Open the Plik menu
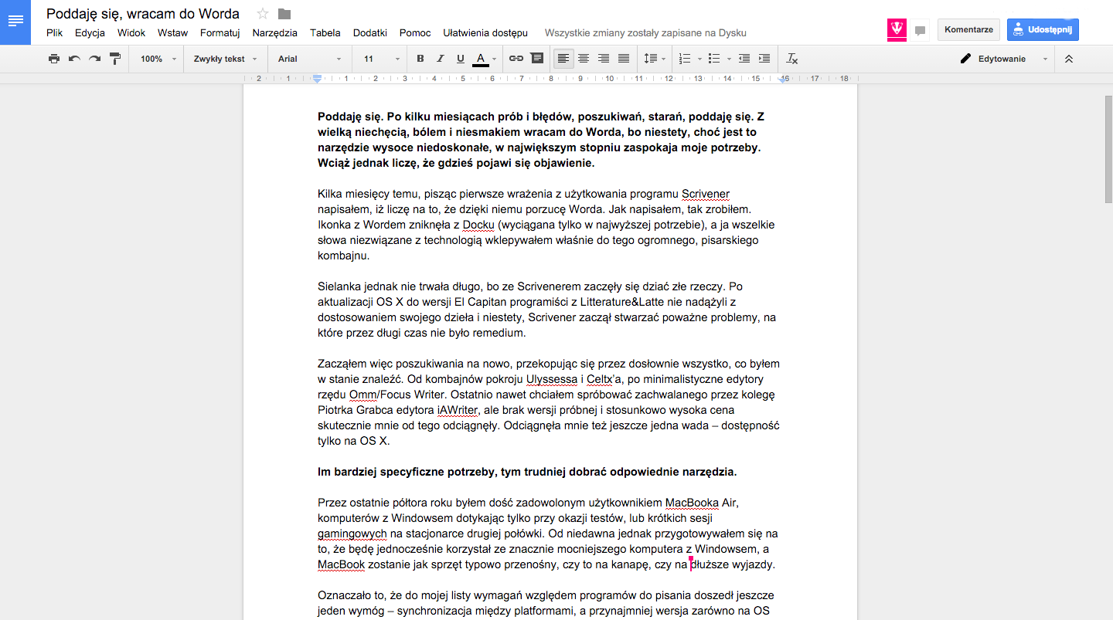Image resolution: width=1113 pixels, height=620 pixels. (54, 33)
